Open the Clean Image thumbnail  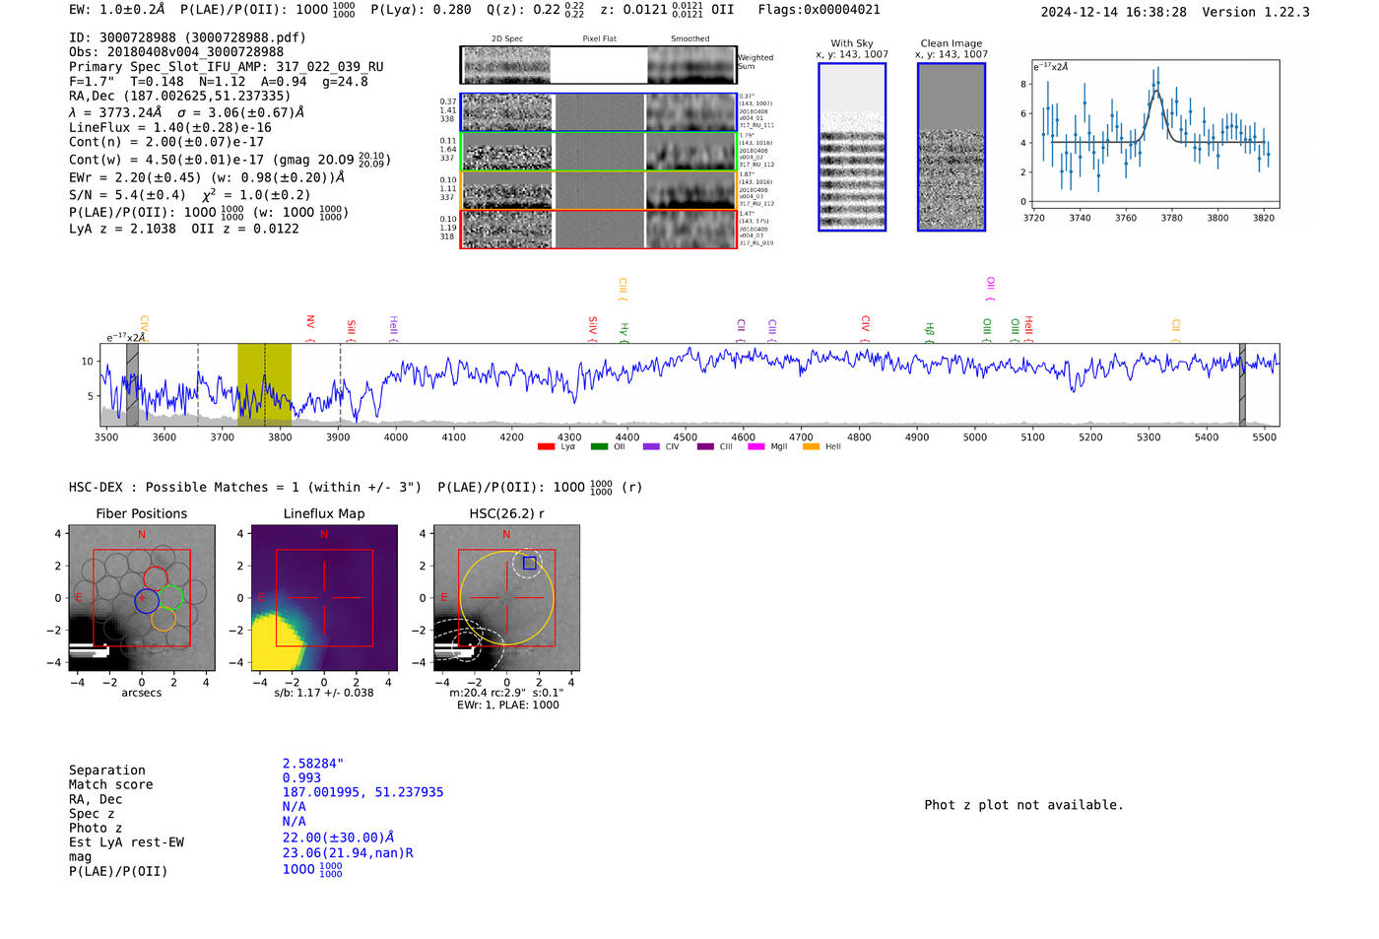pos(951,147)
